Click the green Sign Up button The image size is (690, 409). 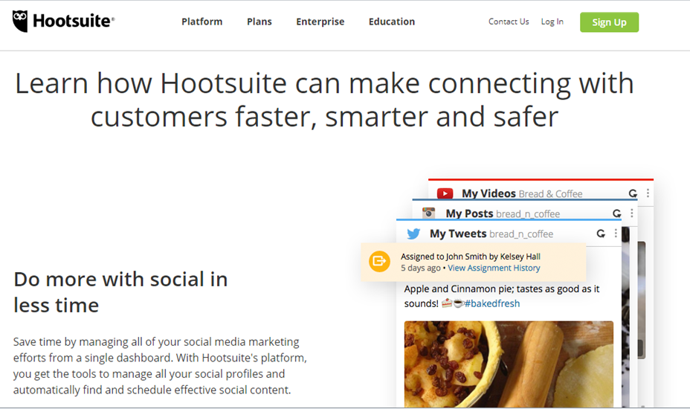(609, 22)
